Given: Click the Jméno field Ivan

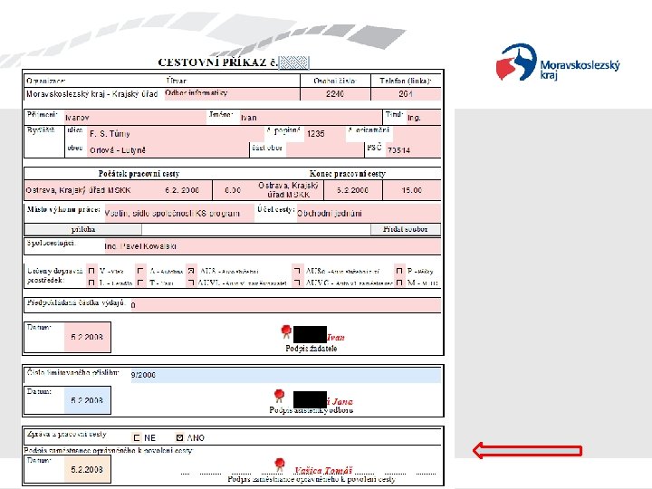Looking at the screenshot, I should 311,117.
